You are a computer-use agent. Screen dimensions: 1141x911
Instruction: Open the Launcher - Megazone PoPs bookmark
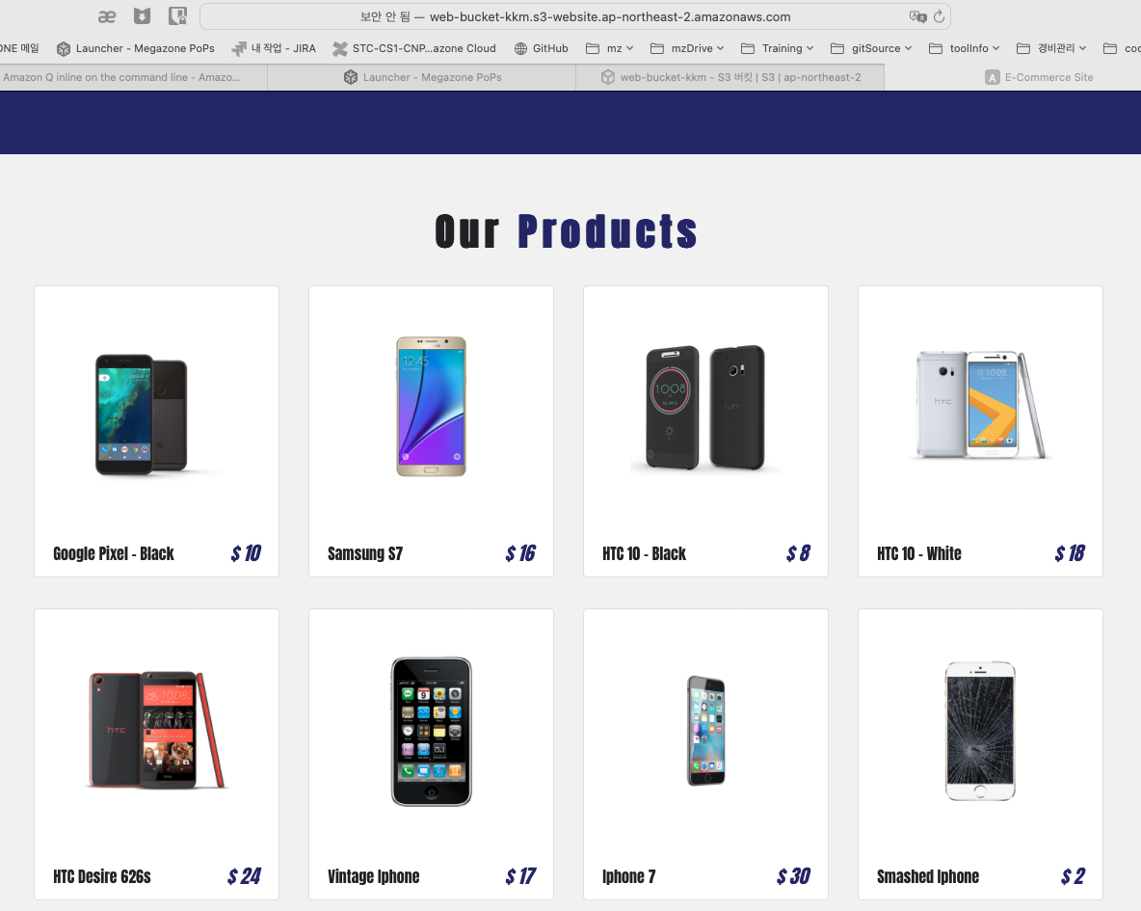point(135,48)
